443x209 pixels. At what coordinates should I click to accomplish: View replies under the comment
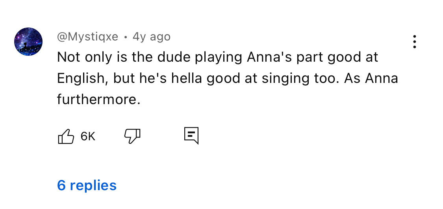pos(87,185)
